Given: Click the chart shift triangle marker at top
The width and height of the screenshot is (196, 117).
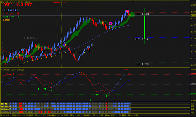Looking at the screenshot, I should [x=133, y=1].
